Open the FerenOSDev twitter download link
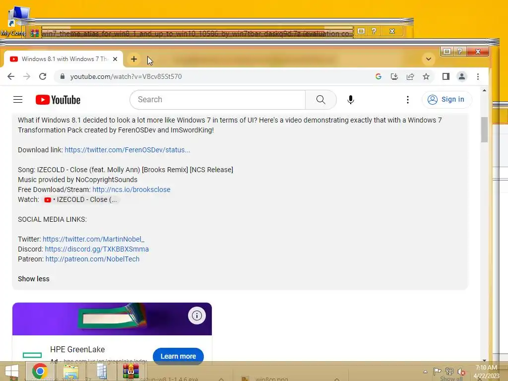This screenshot has width=508, height=381. tap(127, 150)
